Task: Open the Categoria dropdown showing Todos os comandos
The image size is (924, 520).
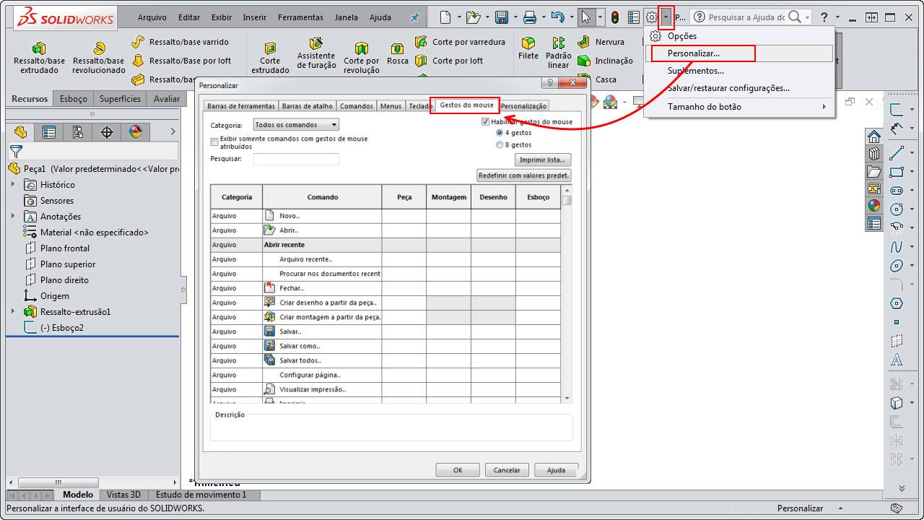Action: [x=297, y=123]
